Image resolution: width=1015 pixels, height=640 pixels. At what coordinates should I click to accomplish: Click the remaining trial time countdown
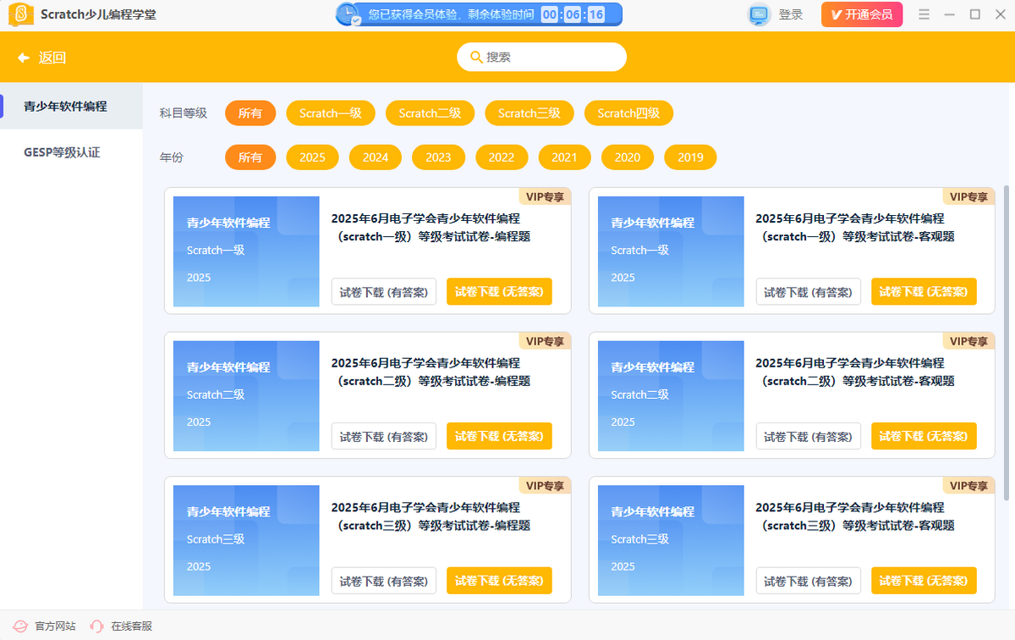[x=573, y=14]
